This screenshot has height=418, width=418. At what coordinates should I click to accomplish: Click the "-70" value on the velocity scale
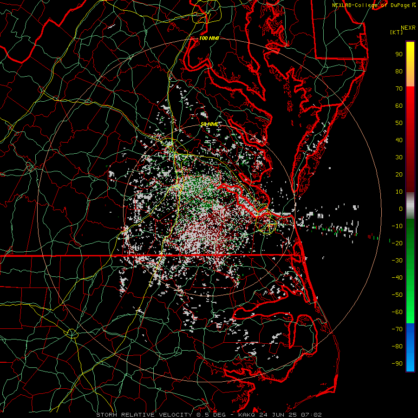point(397,329)
